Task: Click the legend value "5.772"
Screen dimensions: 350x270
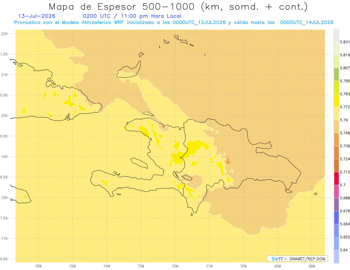Action: (x=345, y=107)
